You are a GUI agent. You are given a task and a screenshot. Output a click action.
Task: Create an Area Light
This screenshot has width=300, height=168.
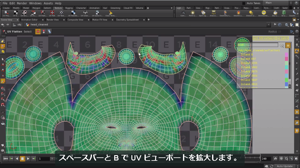point(213,13)
